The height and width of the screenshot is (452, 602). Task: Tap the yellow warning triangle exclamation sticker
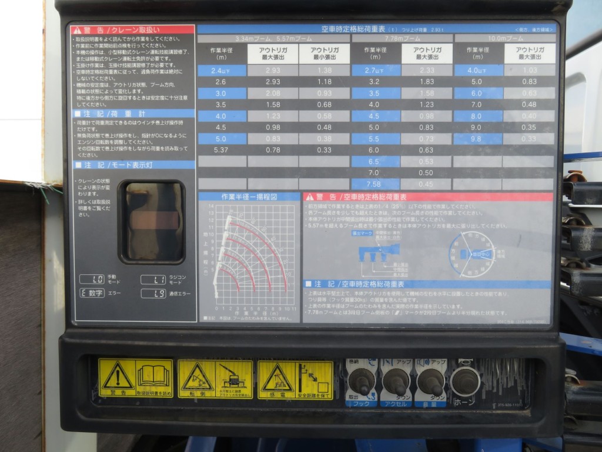click(x=118, y=376)
